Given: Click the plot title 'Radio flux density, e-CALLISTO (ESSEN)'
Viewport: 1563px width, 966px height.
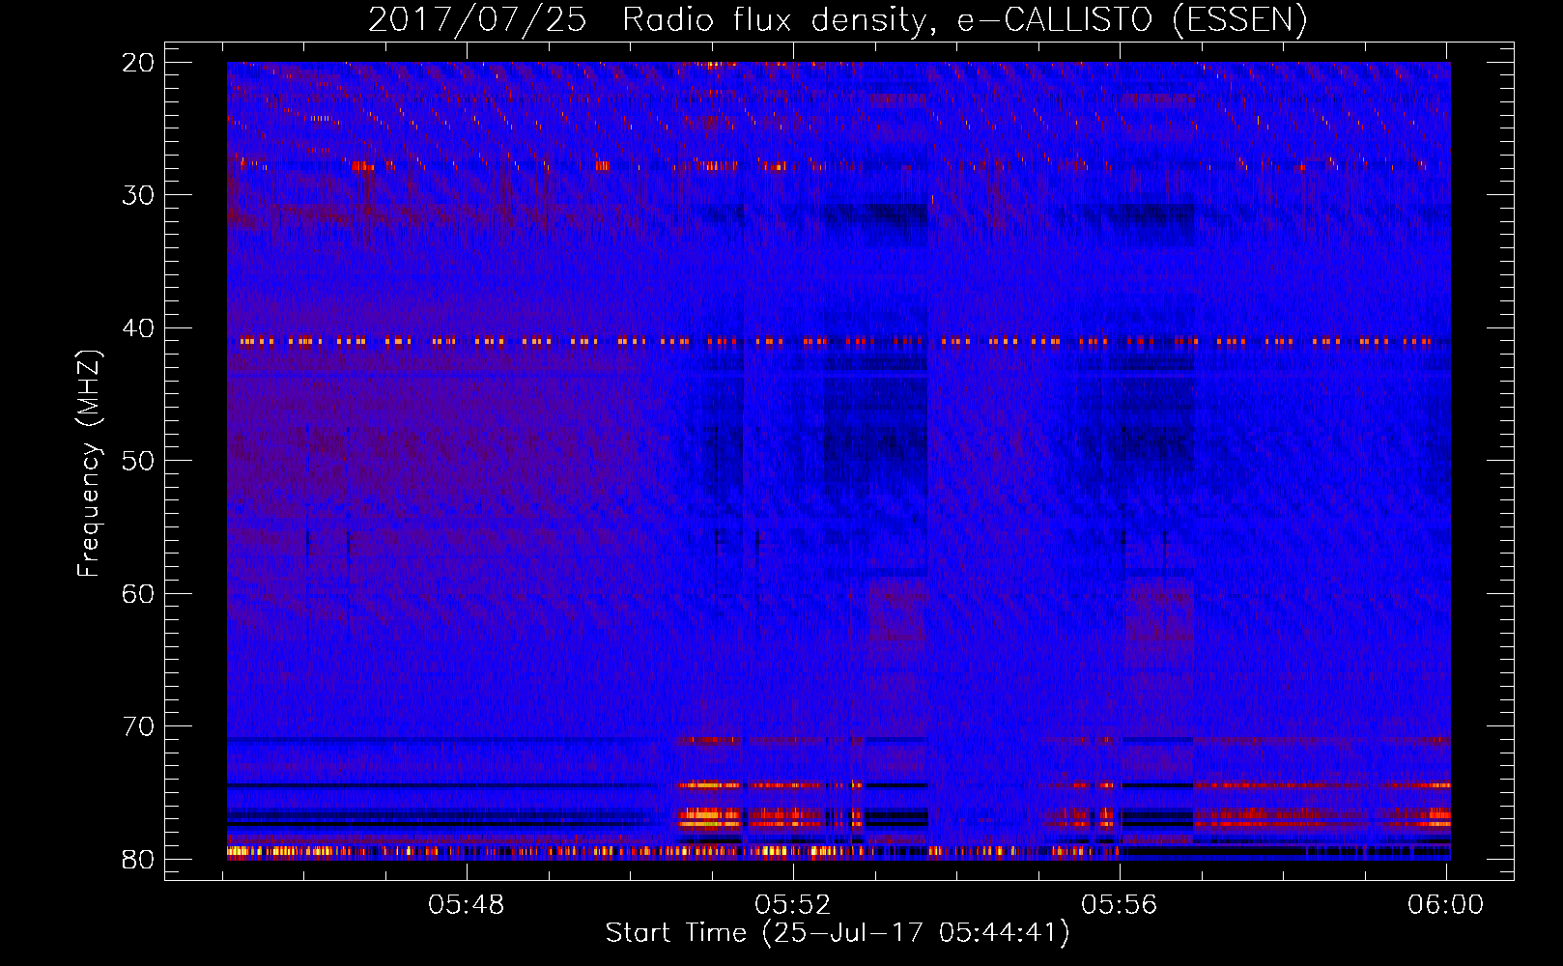Looking at the screenshot, I should click(964, 19).
